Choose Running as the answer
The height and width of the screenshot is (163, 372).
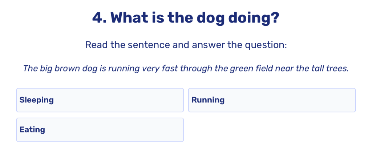click(271, 100)
